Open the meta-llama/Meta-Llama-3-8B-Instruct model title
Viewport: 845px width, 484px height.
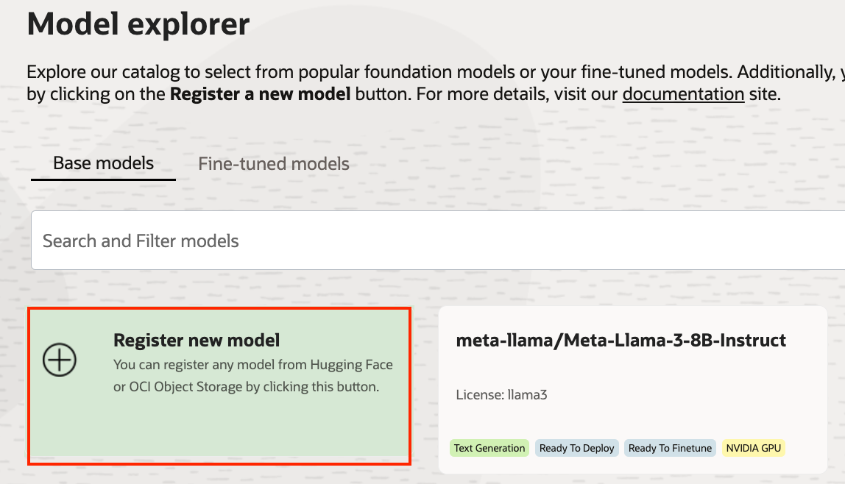621,341
